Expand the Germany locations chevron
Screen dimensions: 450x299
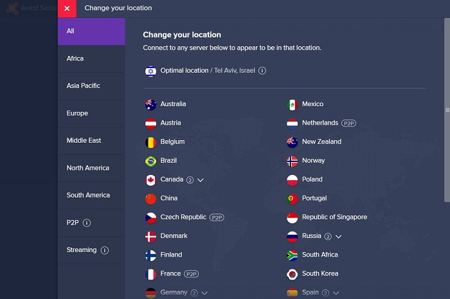click(204, 293)
